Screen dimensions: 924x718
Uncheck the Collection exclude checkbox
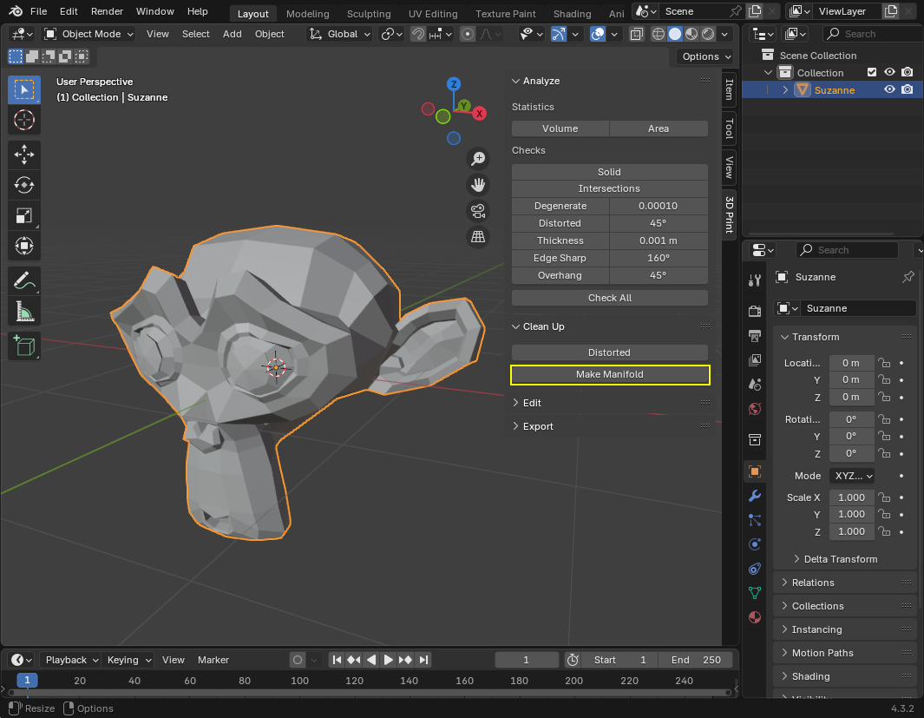pyautogui.click(x=873, y=72)
